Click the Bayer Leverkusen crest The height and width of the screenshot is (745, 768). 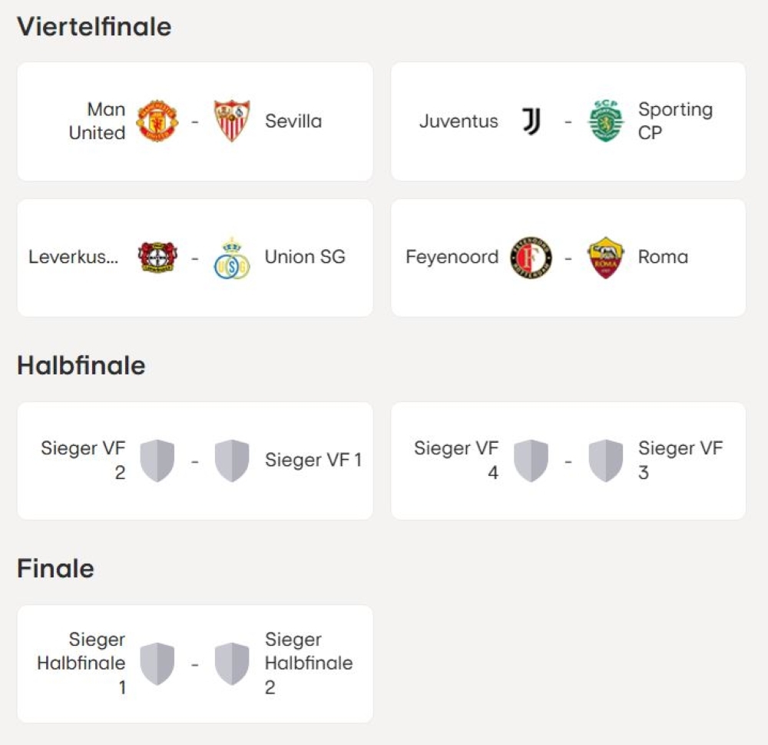tap(157, 257)
